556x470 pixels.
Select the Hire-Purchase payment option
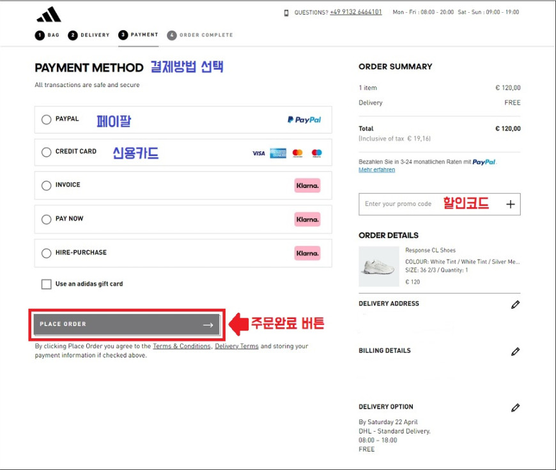[47, 253]
